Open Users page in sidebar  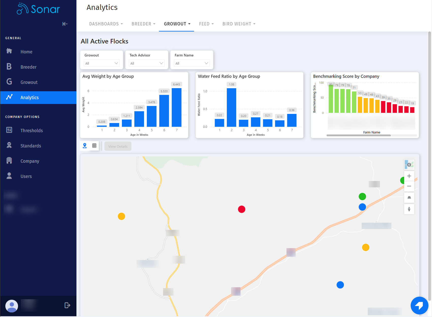[38, 176]
